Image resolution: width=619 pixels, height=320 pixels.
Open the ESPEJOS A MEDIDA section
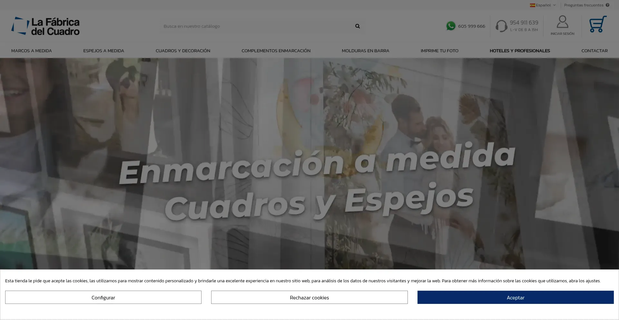coord(103,51)
